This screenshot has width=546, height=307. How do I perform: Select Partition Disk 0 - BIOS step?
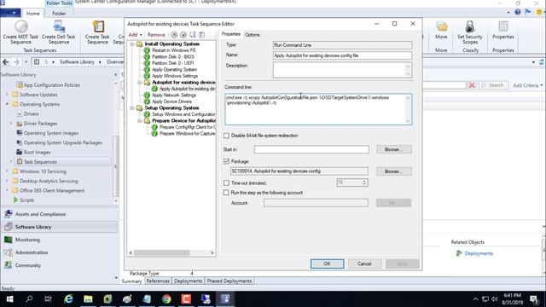173,57
